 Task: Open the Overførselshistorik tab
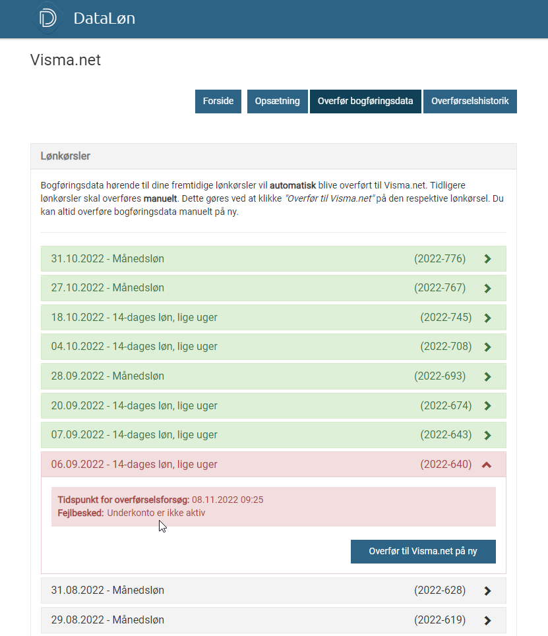coord(470,101)
